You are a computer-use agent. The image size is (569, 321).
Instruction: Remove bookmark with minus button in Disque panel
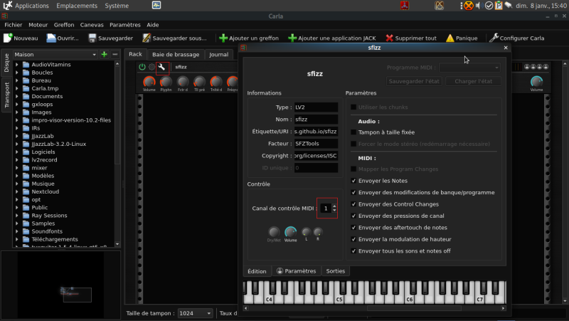[115, 55]
